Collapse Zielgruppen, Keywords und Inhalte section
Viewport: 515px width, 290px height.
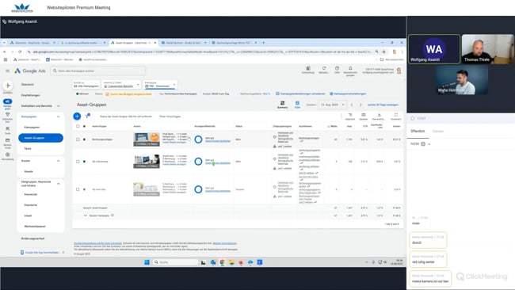click(59, 184)
